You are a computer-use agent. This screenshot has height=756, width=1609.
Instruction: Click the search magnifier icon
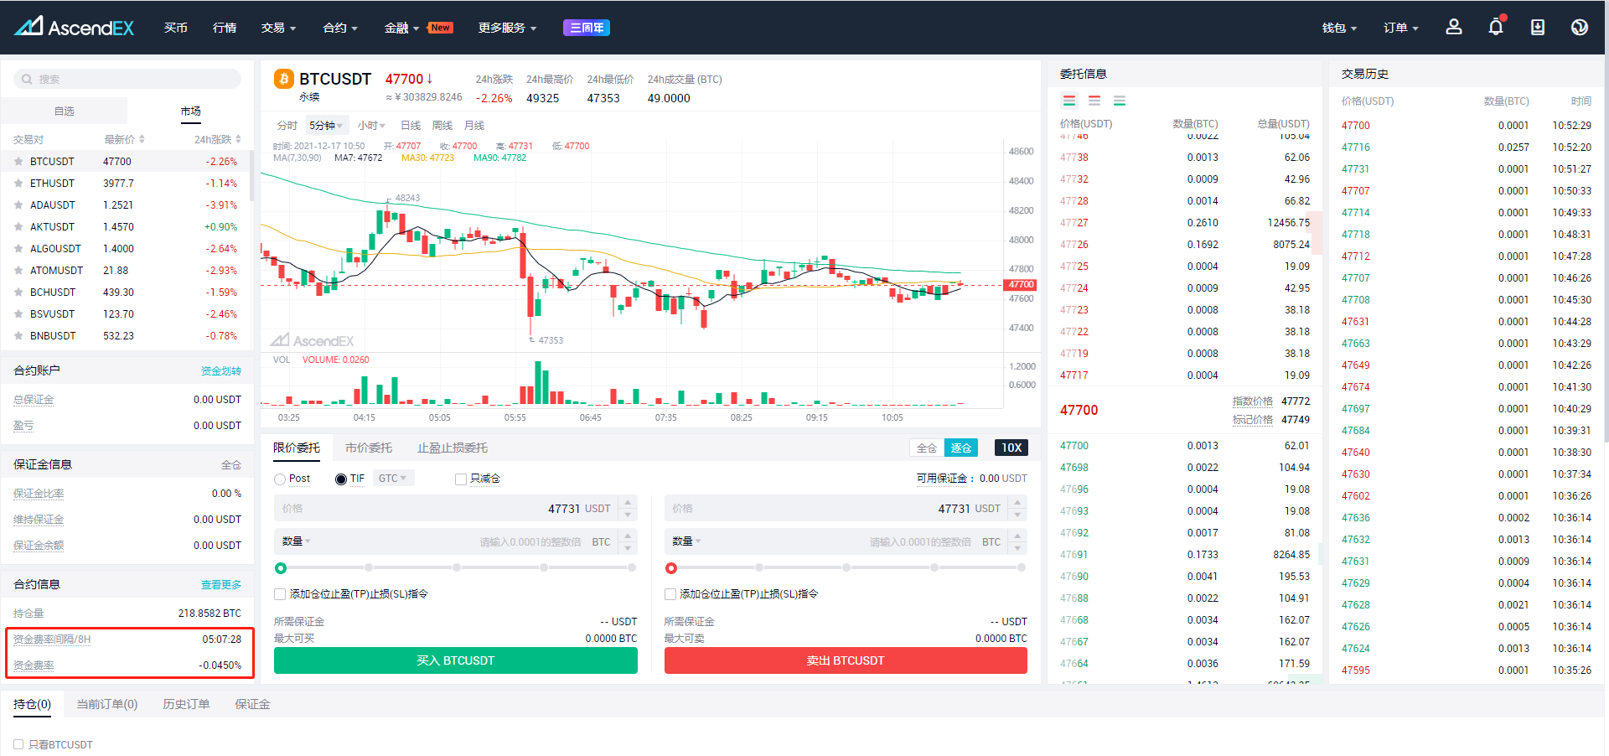pos(28,79)
